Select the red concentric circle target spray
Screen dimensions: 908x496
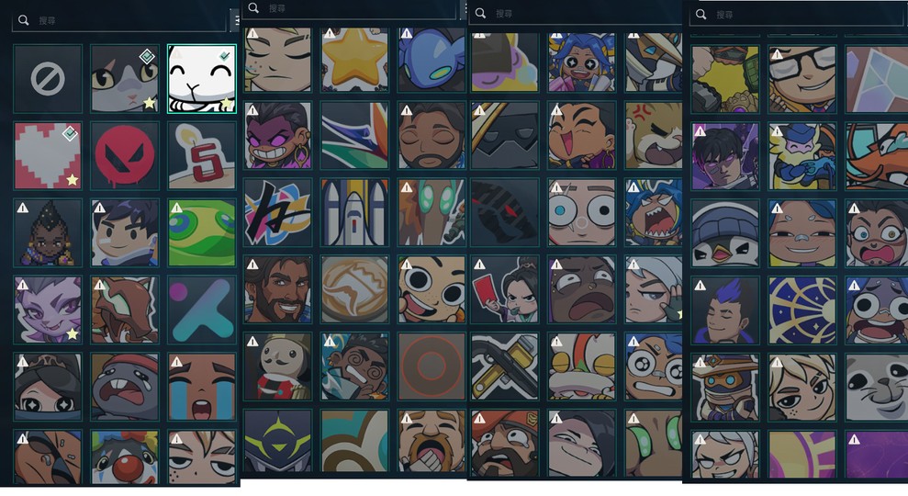(x=432, y=366)
